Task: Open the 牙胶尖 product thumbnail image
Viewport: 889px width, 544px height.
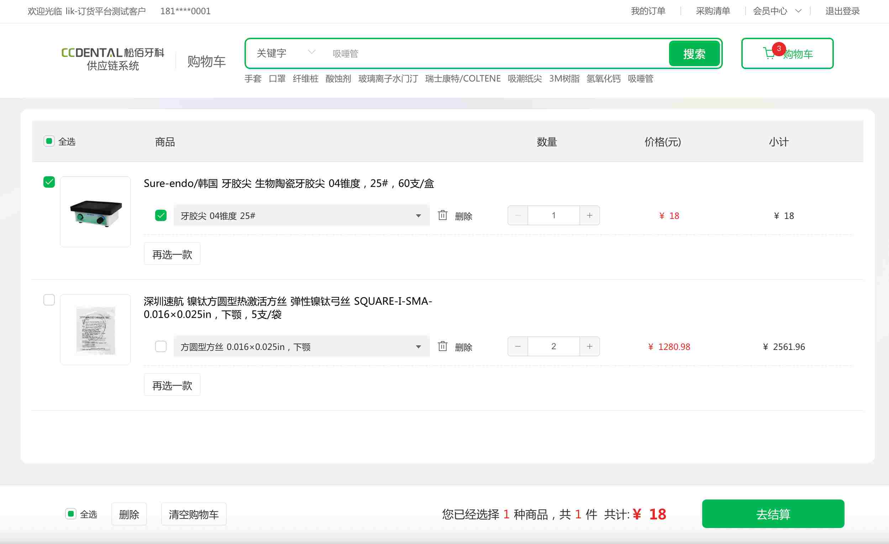Action: tap(95, 212)
